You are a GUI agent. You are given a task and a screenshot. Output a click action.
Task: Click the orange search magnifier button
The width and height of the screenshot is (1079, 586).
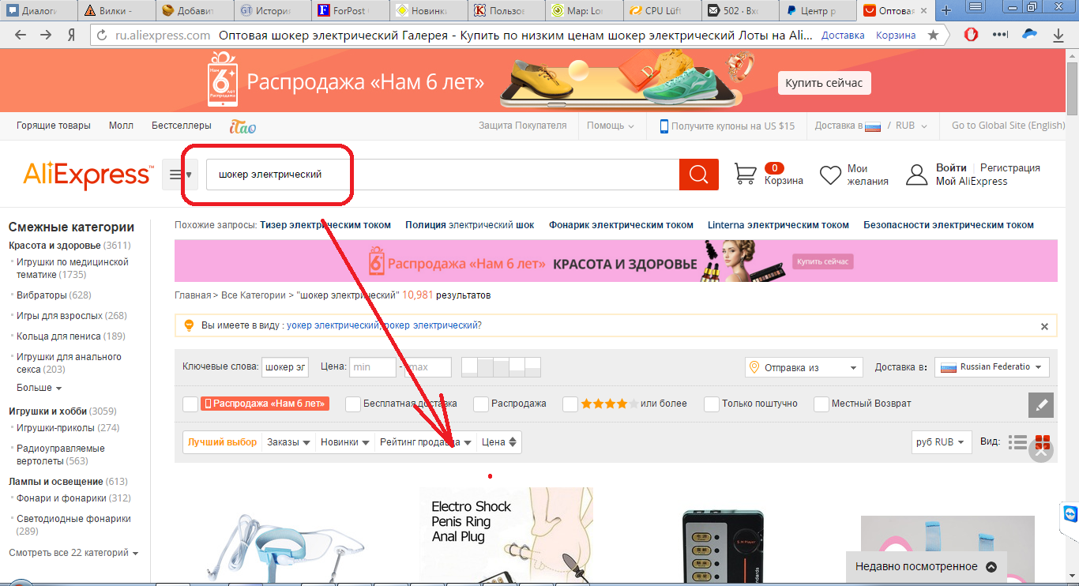tap(698, 175)
